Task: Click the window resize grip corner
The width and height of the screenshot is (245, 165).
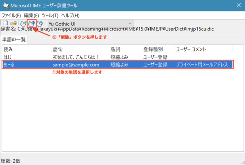Action: click(x=243, y=163)
